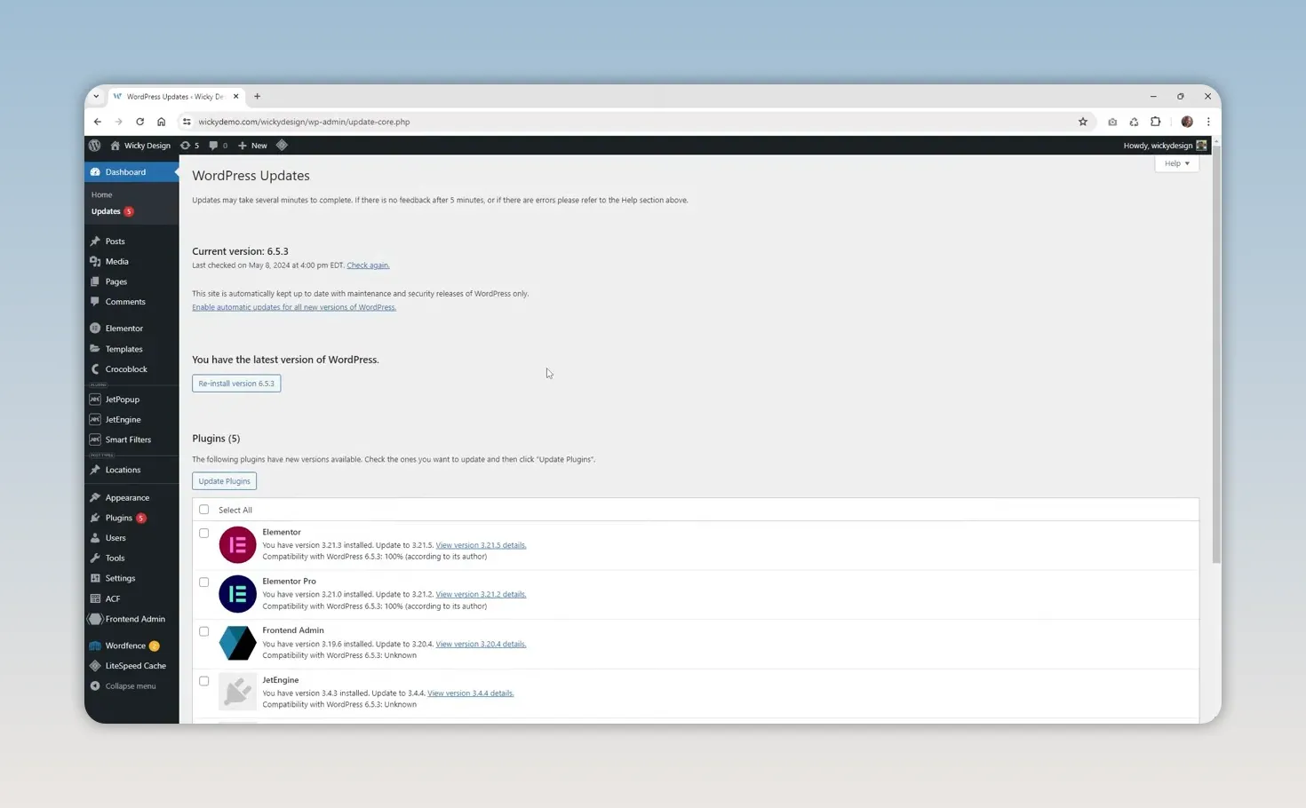
Task: Expand the Help dropdown tab
Action: 1176,163
